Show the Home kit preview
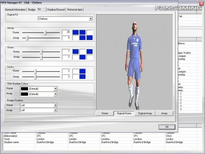This screenshot has width=205, height=154. click(105, 113)
